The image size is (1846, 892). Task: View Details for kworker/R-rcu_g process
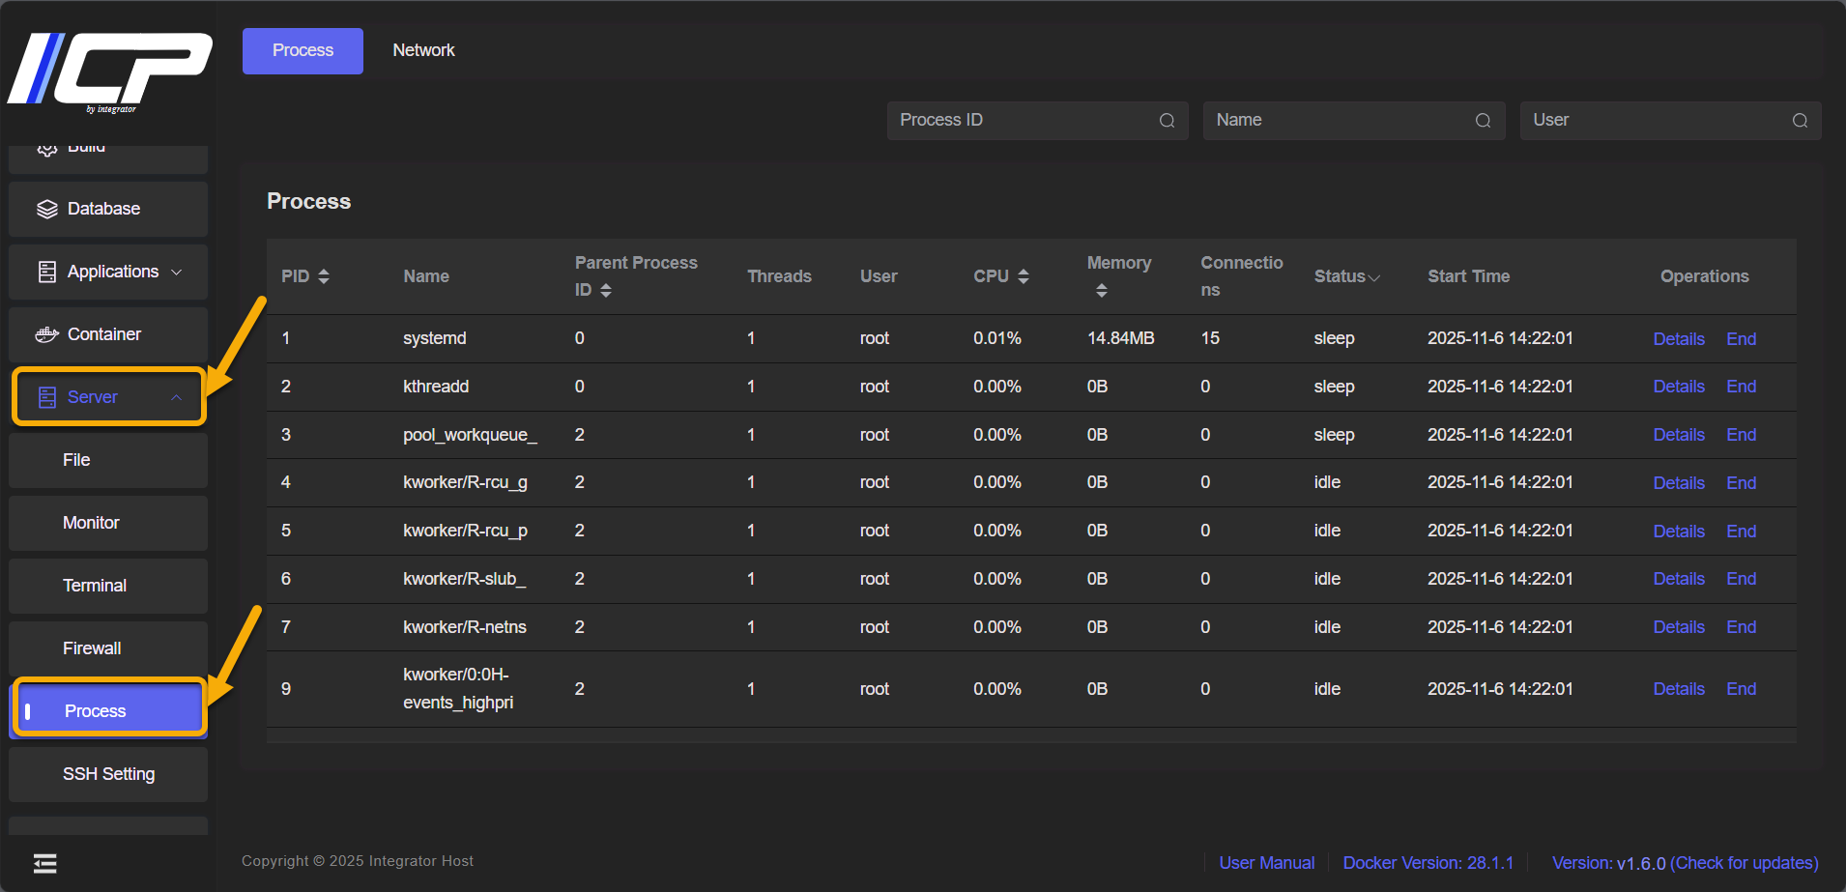1679,483
